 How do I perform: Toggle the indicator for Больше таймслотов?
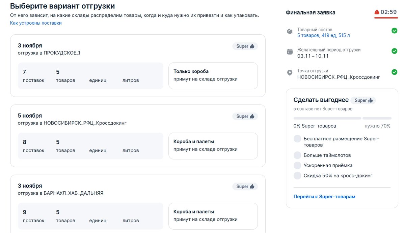(x=297, y=155)
